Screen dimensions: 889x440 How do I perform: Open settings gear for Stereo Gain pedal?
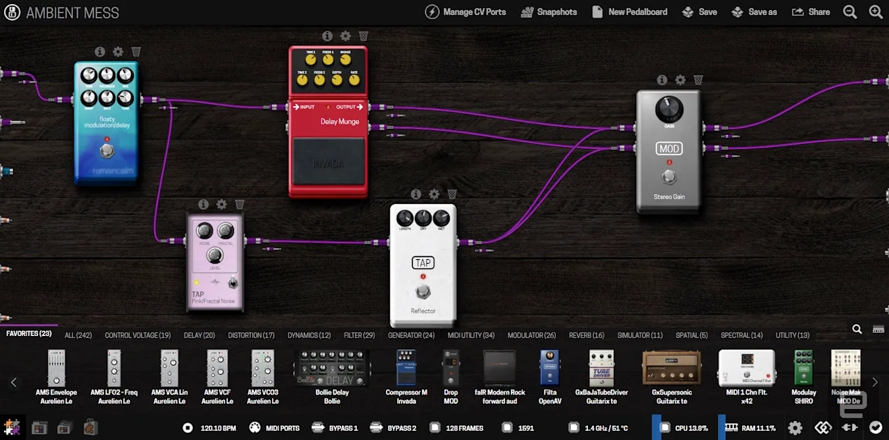click(680, 80)
